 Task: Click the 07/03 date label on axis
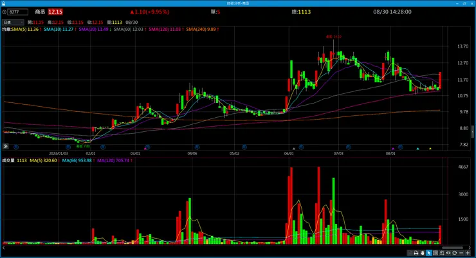click(338, 154)
